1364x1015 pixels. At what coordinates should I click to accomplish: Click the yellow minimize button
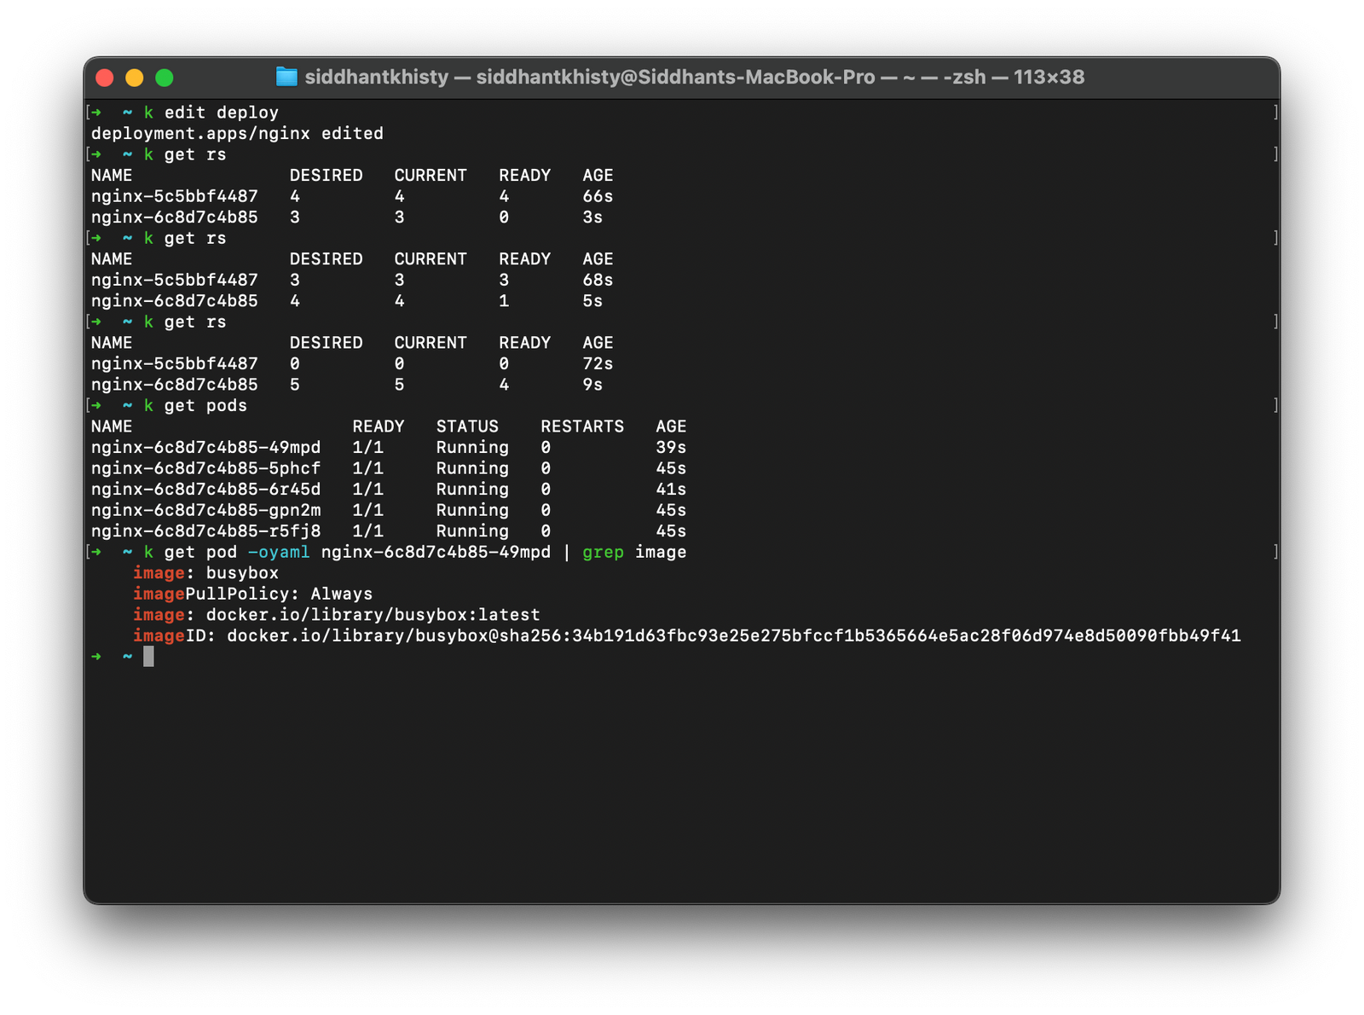click(x=133, y=77)
